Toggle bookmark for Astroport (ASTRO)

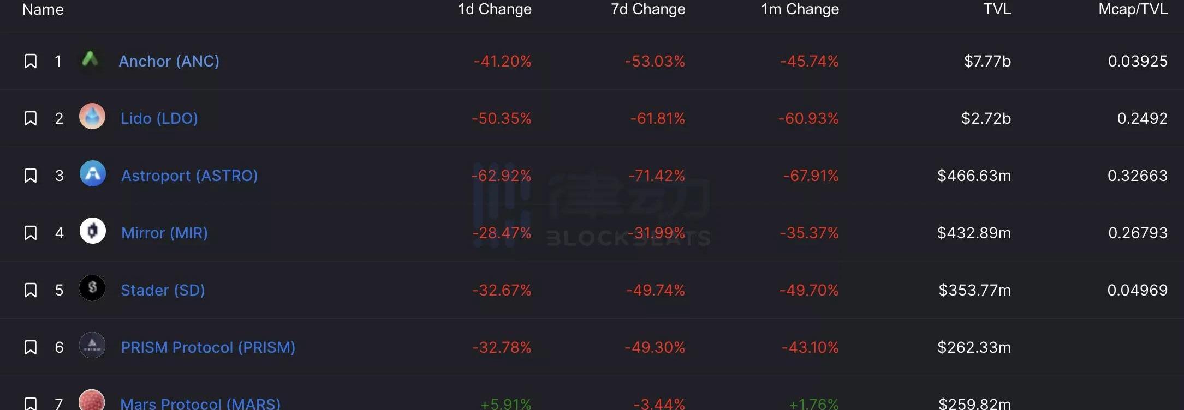[x=31, y=176]
